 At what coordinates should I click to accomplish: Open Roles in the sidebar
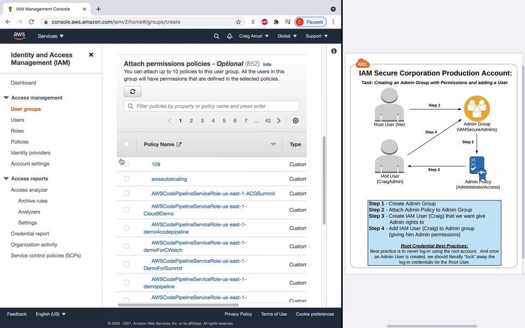click(x=17, y=131)
